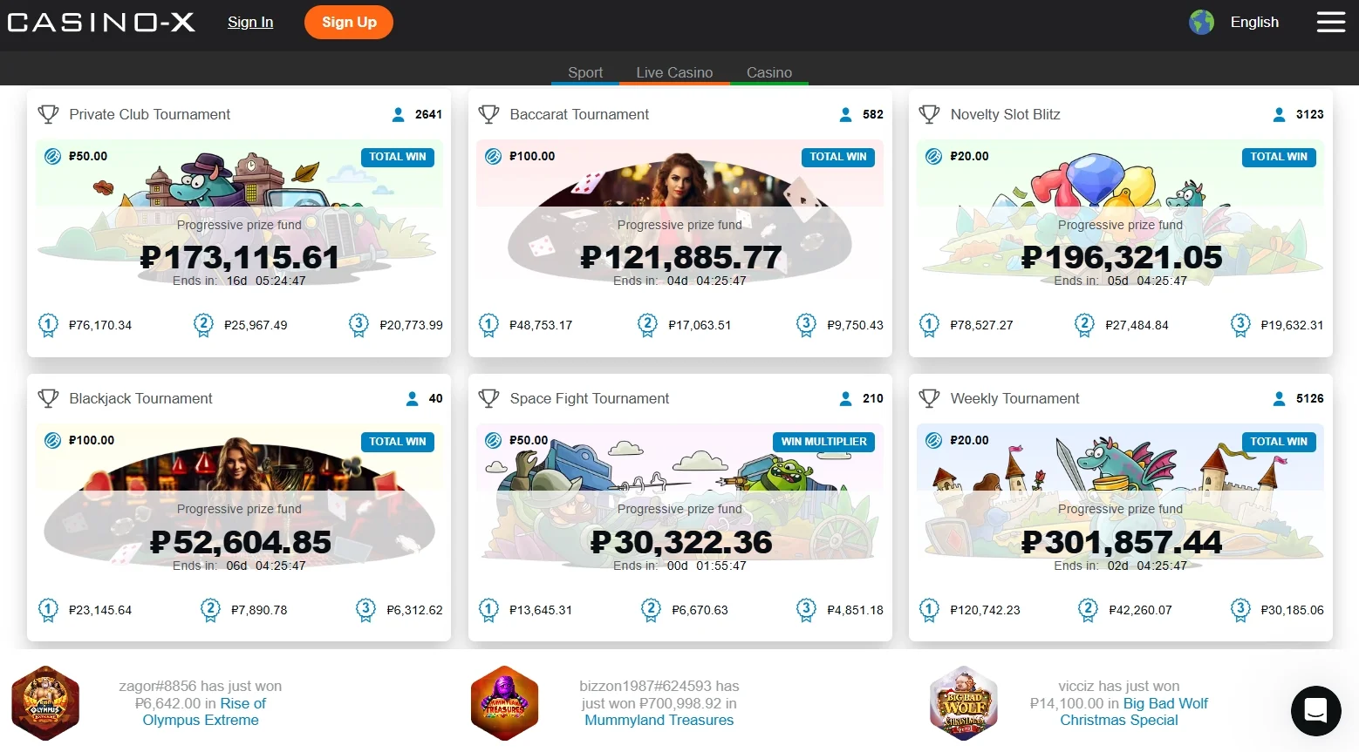Click Weekly Tournament participants person icon
Image resolution: width=1359 pixels, height=752 pixels.
pos(1279,398)
